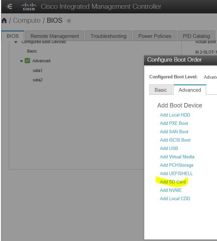This screenshot has width=217, height=241.
Task: Toggle the Advanced green checkbox
Action: point(28,61)
